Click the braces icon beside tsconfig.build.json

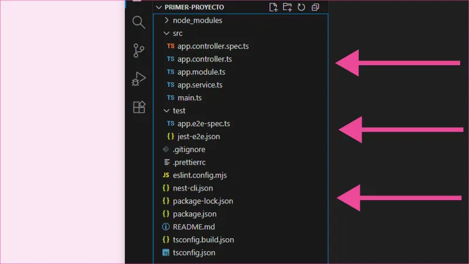point(166,239)
